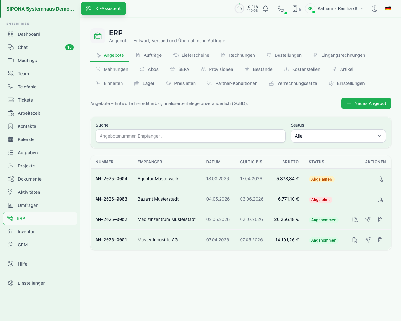Click the ERP module icon beside the heading
401x321 pixels.
tap(98, 36)
